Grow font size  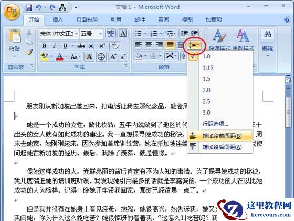click(x=113, y=57)
